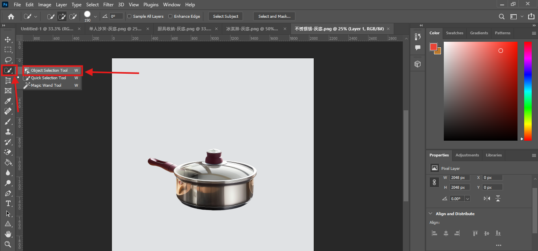Viewport: 538px width, 251px height.
Task: Select the Eraser tool
Action: tap(8, 152)
